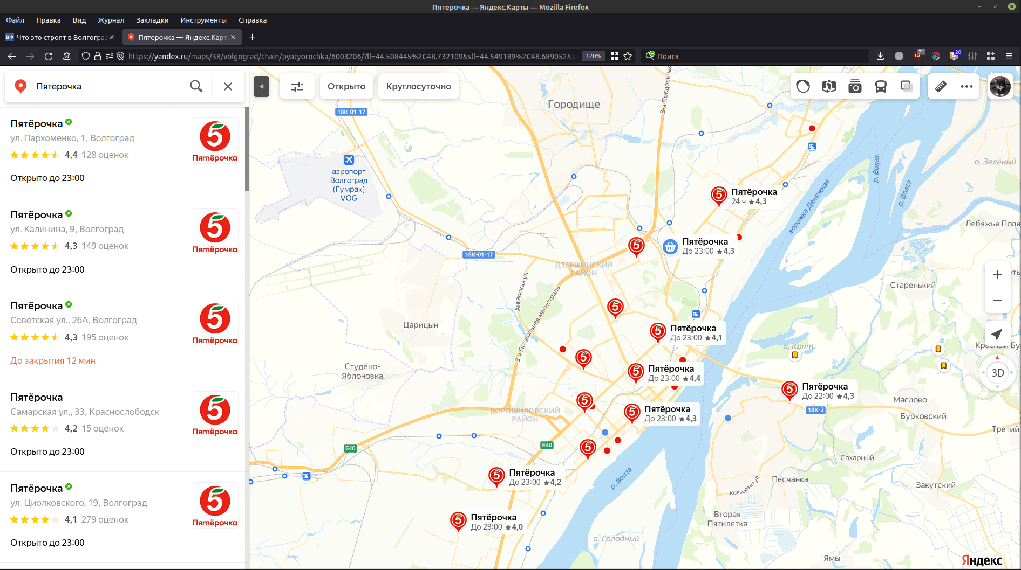
Task: Click the 120% zoom level indicator
Action: point(594,56)
